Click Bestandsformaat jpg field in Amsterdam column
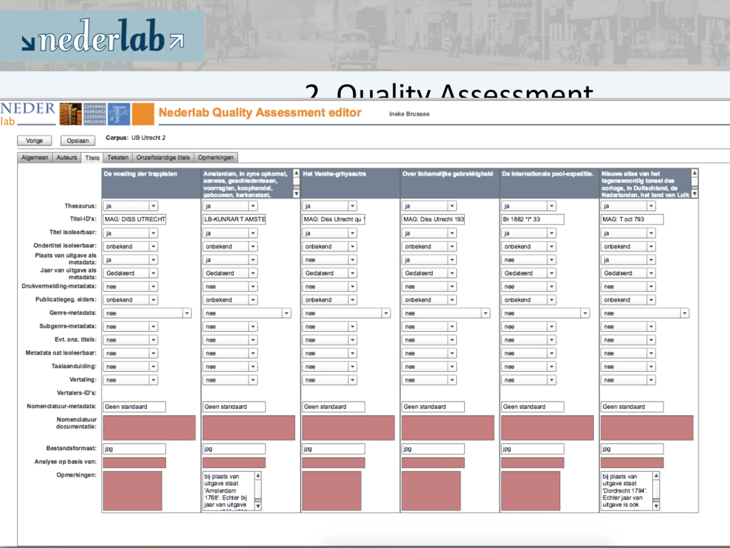Screen dimensions: 730x548 (234, 449)
